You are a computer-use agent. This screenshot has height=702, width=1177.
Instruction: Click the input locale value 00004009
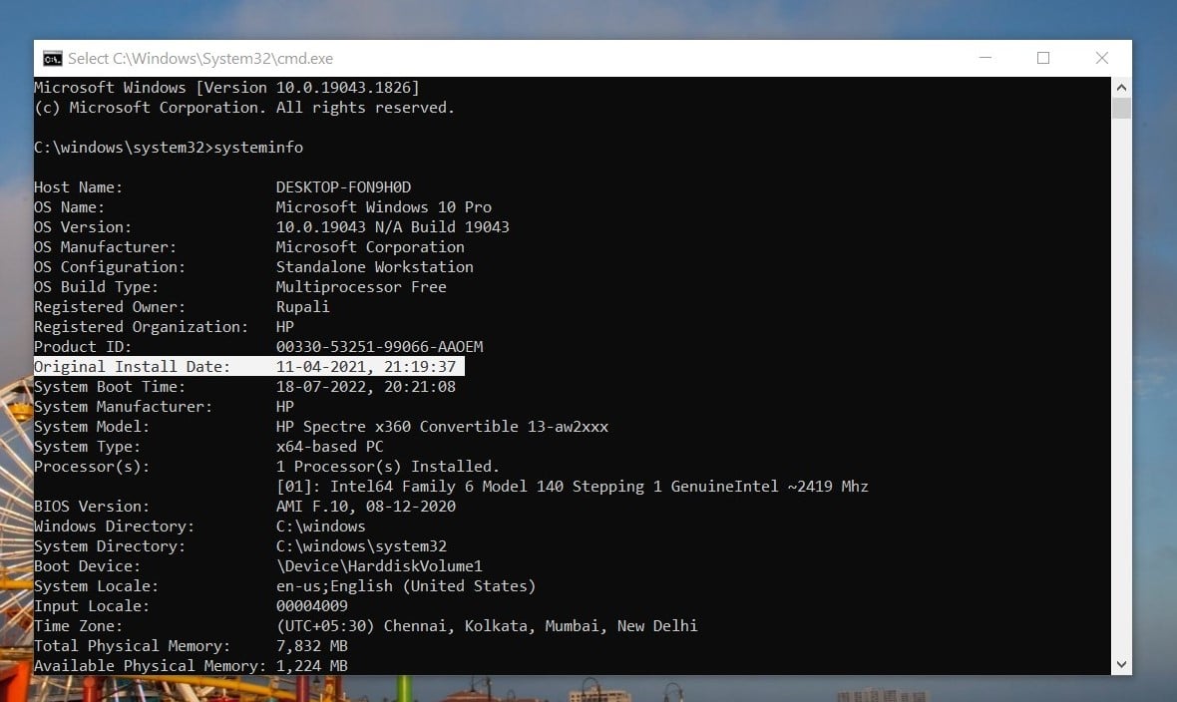(311, 606)
